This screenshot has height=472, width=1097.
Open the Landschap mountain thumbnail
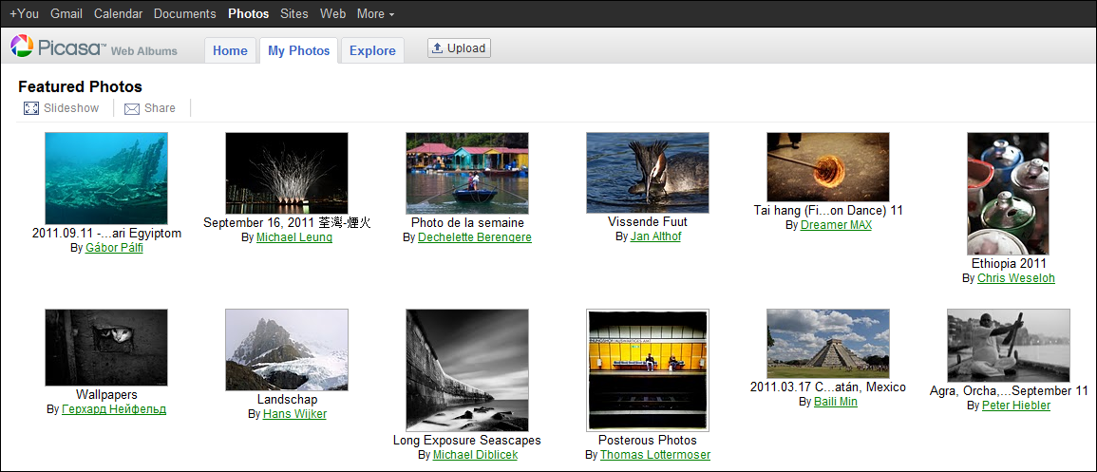[x=287, y=349]
